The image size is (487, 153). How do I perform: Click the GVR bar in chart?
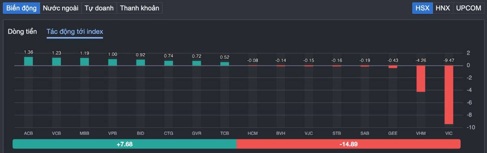[x=196, y=63]
